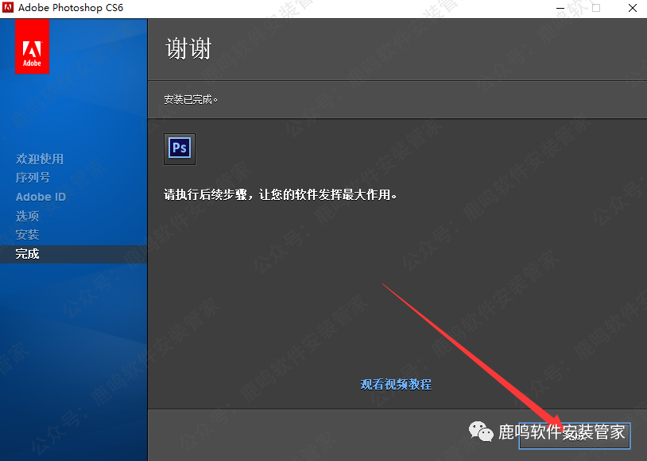The height and width of the screenshot is (461, 647).
Task: Select the highlighted 完成 step
Action: pos(27,254)
